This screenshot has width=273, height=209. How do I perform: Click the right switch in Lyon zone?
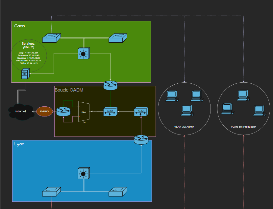tap(118, 192)
